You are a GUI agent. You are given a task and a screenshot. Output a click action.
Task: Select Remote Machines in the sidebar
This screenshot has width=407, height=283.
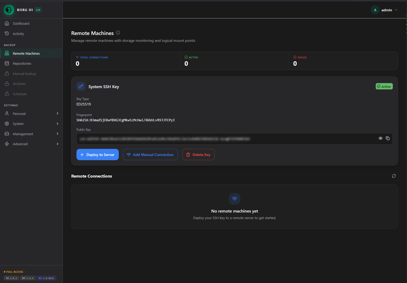tap(31, 53)
